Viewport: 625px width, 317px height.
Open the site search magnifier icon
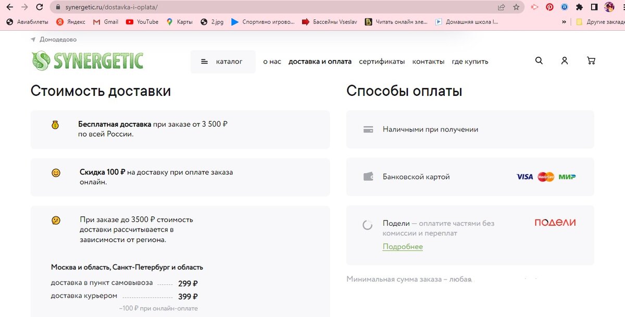coord(539,60)
